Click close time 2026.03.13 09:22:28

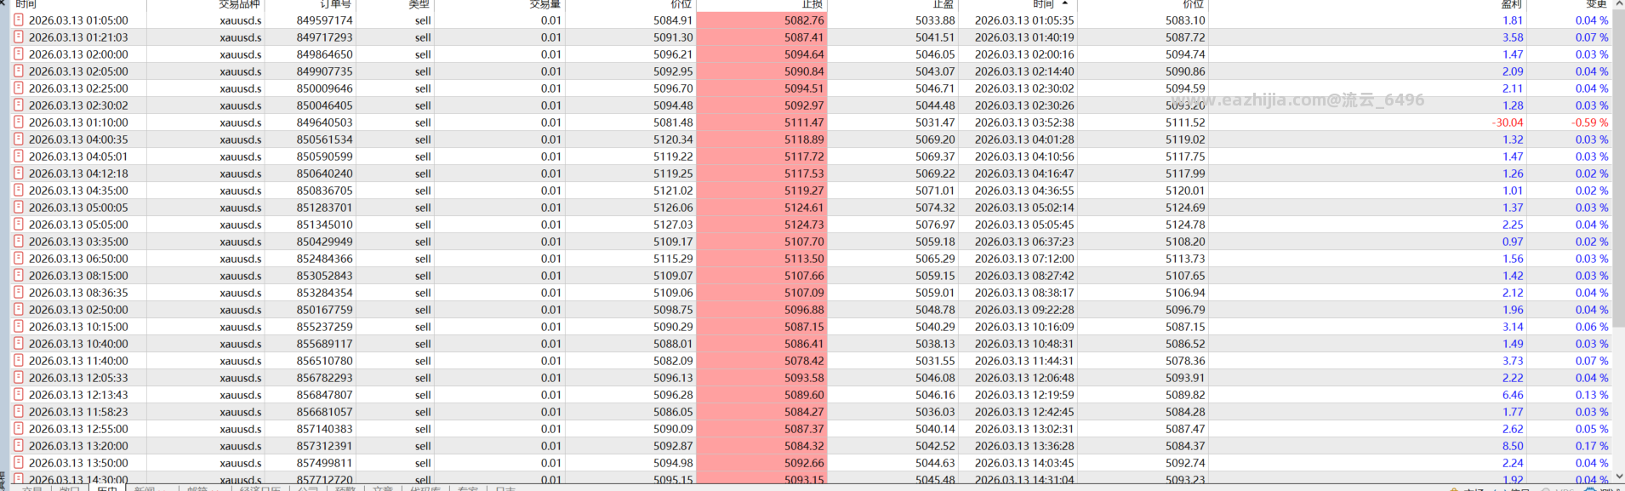click(x=1024, y=310)
